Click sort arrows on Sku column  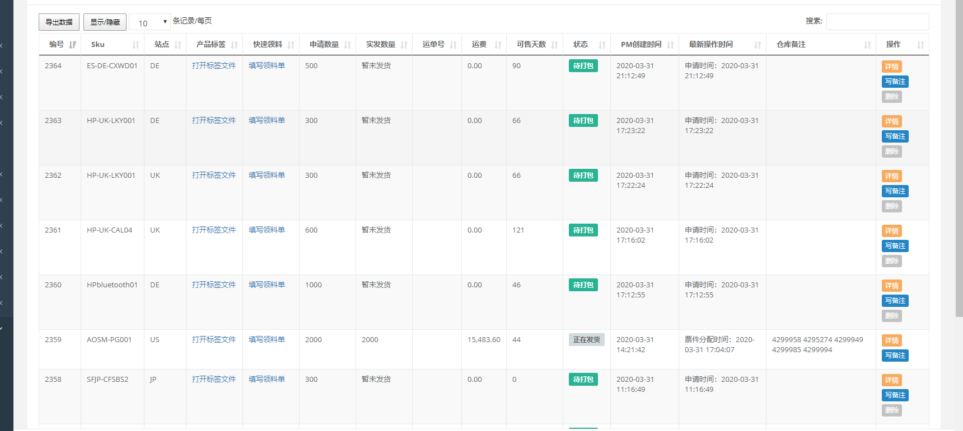pos(135,45)
